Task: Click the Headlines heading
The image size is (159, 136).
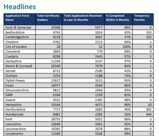Action: [x=20, y=7]
